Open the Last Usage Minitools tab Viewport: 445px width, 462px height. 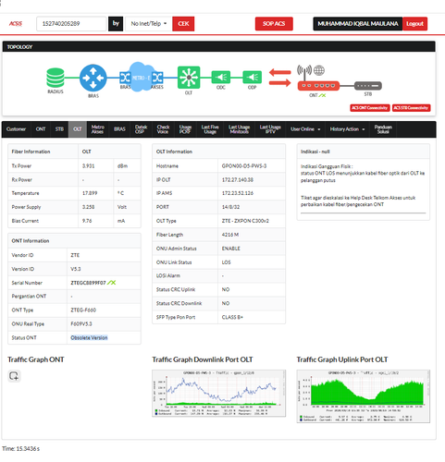coord(239,129)
